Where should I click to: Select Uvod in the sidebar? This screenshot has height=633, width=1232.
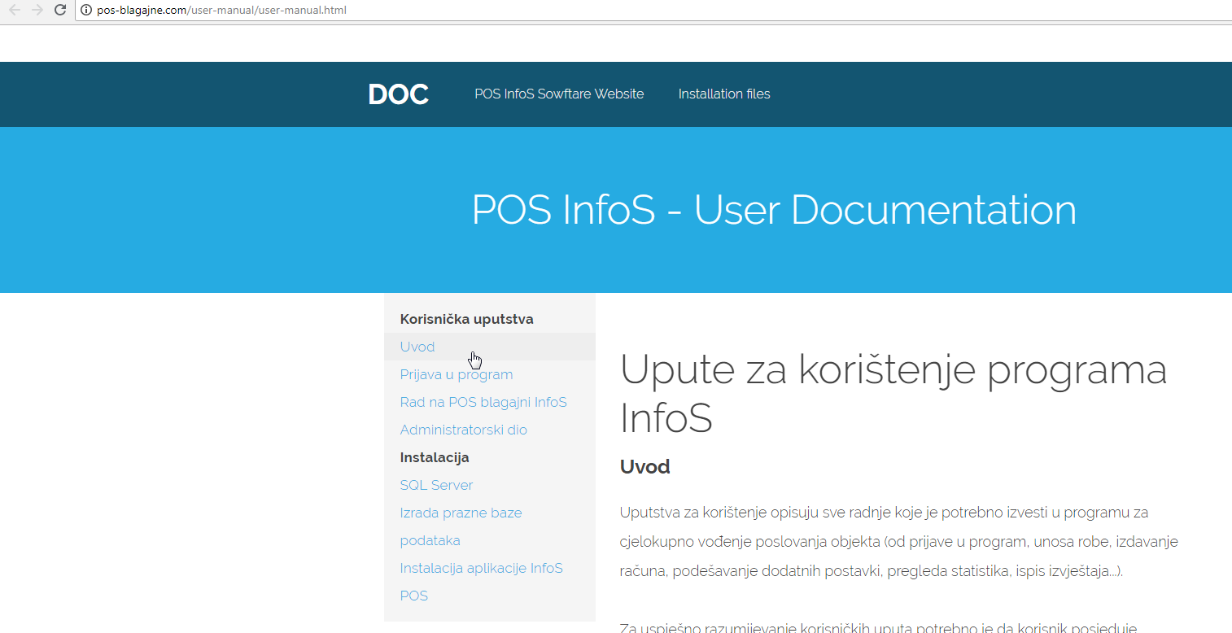coord(417,347)
